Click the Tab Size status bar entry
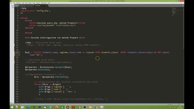This screenshot has height=109, width=194. click(170, 104)
